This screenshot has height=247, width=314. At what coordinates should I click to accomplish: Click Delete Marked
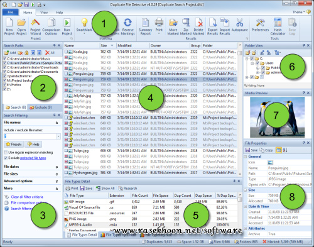coord(198,27)
